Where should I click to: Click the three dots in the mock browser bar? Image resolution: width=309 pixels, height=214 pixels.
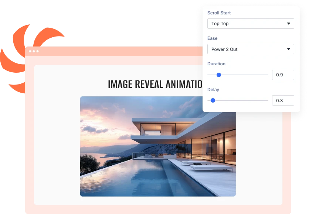[34, 51]
